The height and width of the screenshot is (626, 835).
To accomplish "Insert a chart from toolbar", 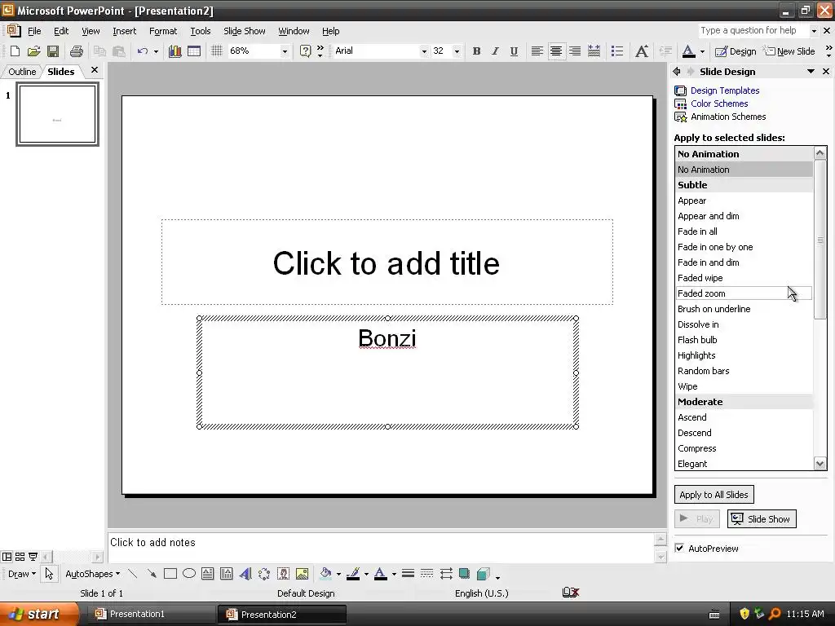I will (175, 51).
